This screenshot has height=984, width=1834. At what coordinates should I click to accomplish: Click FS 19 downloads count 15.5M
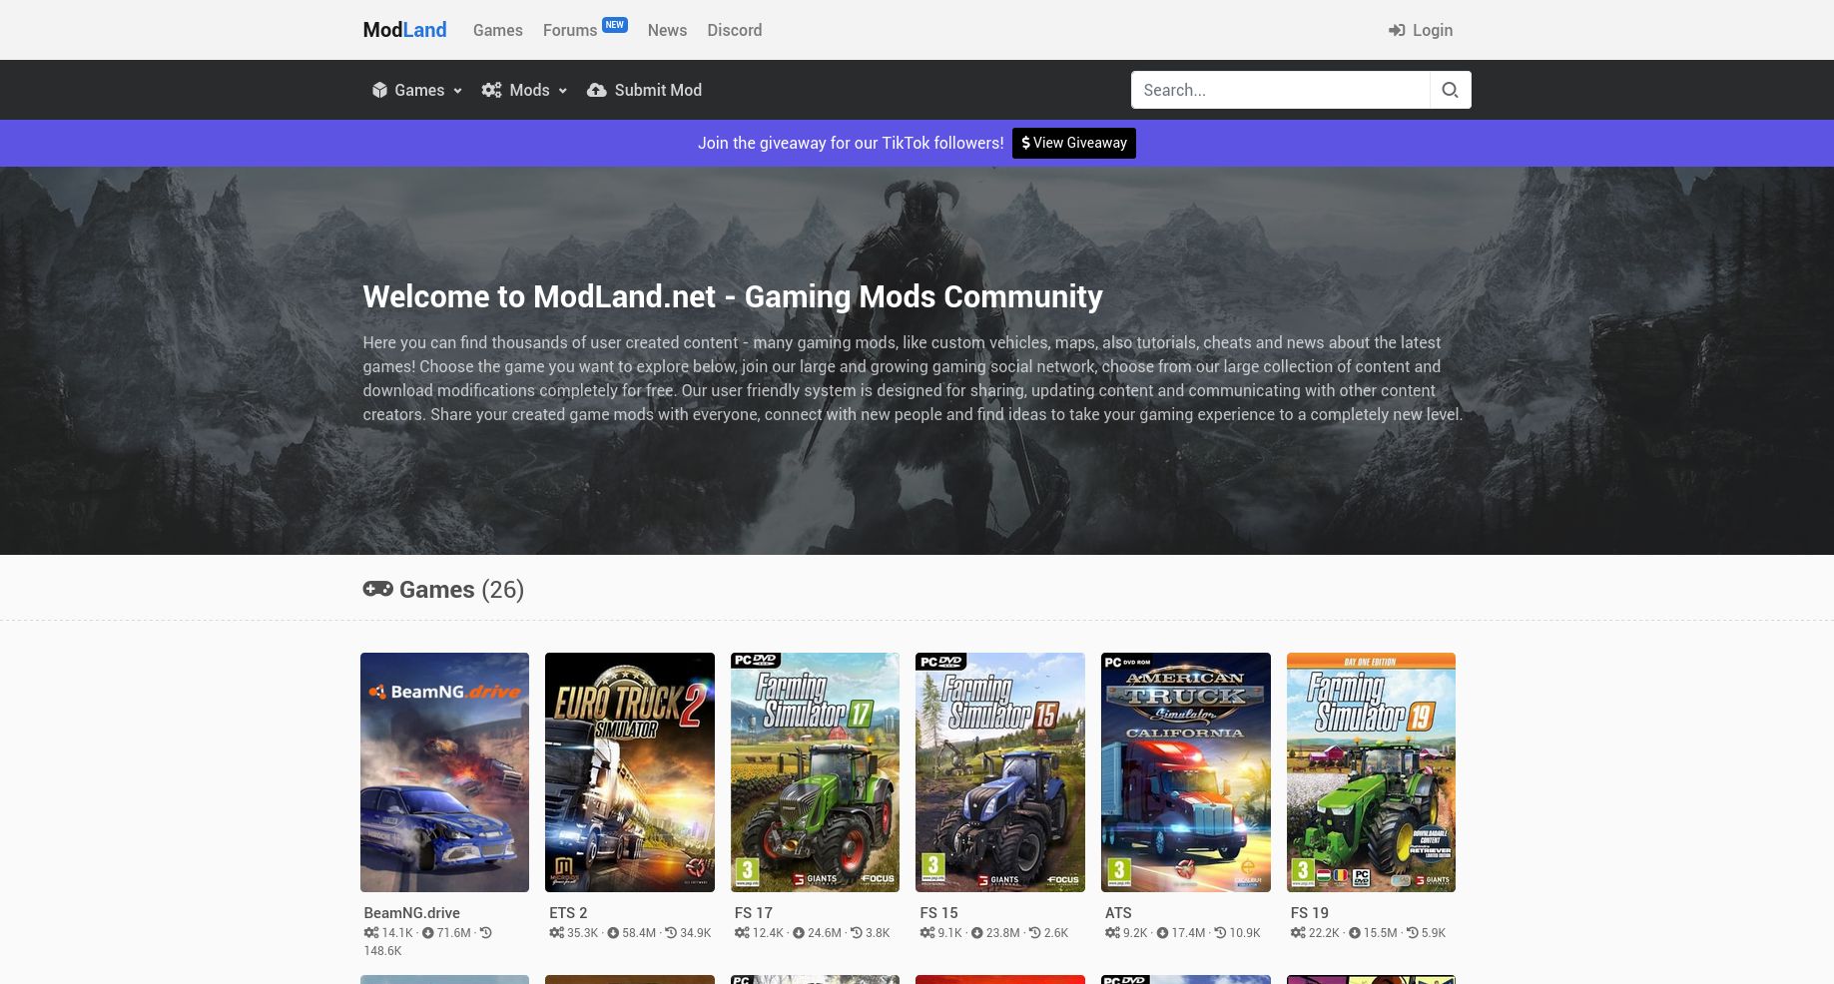1381,933
